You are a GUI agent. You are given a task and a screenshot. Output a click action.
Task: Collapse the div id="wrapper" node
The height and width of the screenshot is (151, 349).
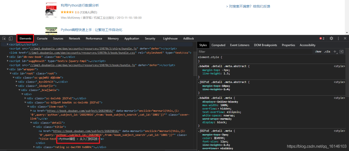[x=8, y=69]
